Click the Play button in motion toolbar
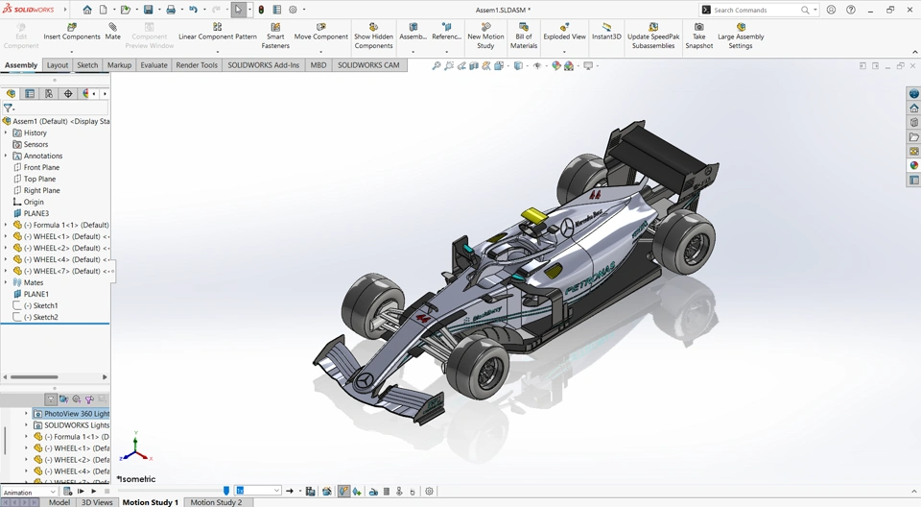921x507 pixels. (x=93, y=491)
